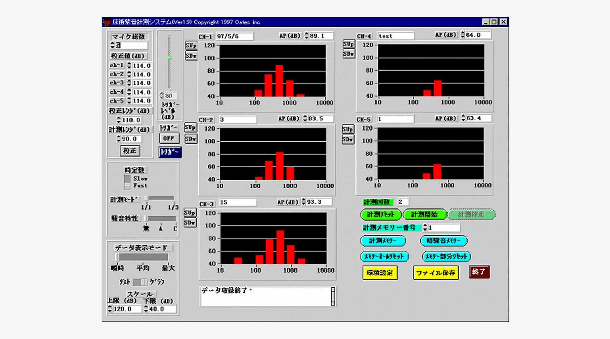Click the SDw button for CH-1
Image resolution: width=610 pixels, height=339 pixels.
pos(191,56)
